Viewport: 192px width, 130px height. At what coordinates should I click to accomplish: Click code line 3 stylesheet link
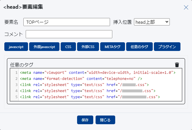point(84,85)
